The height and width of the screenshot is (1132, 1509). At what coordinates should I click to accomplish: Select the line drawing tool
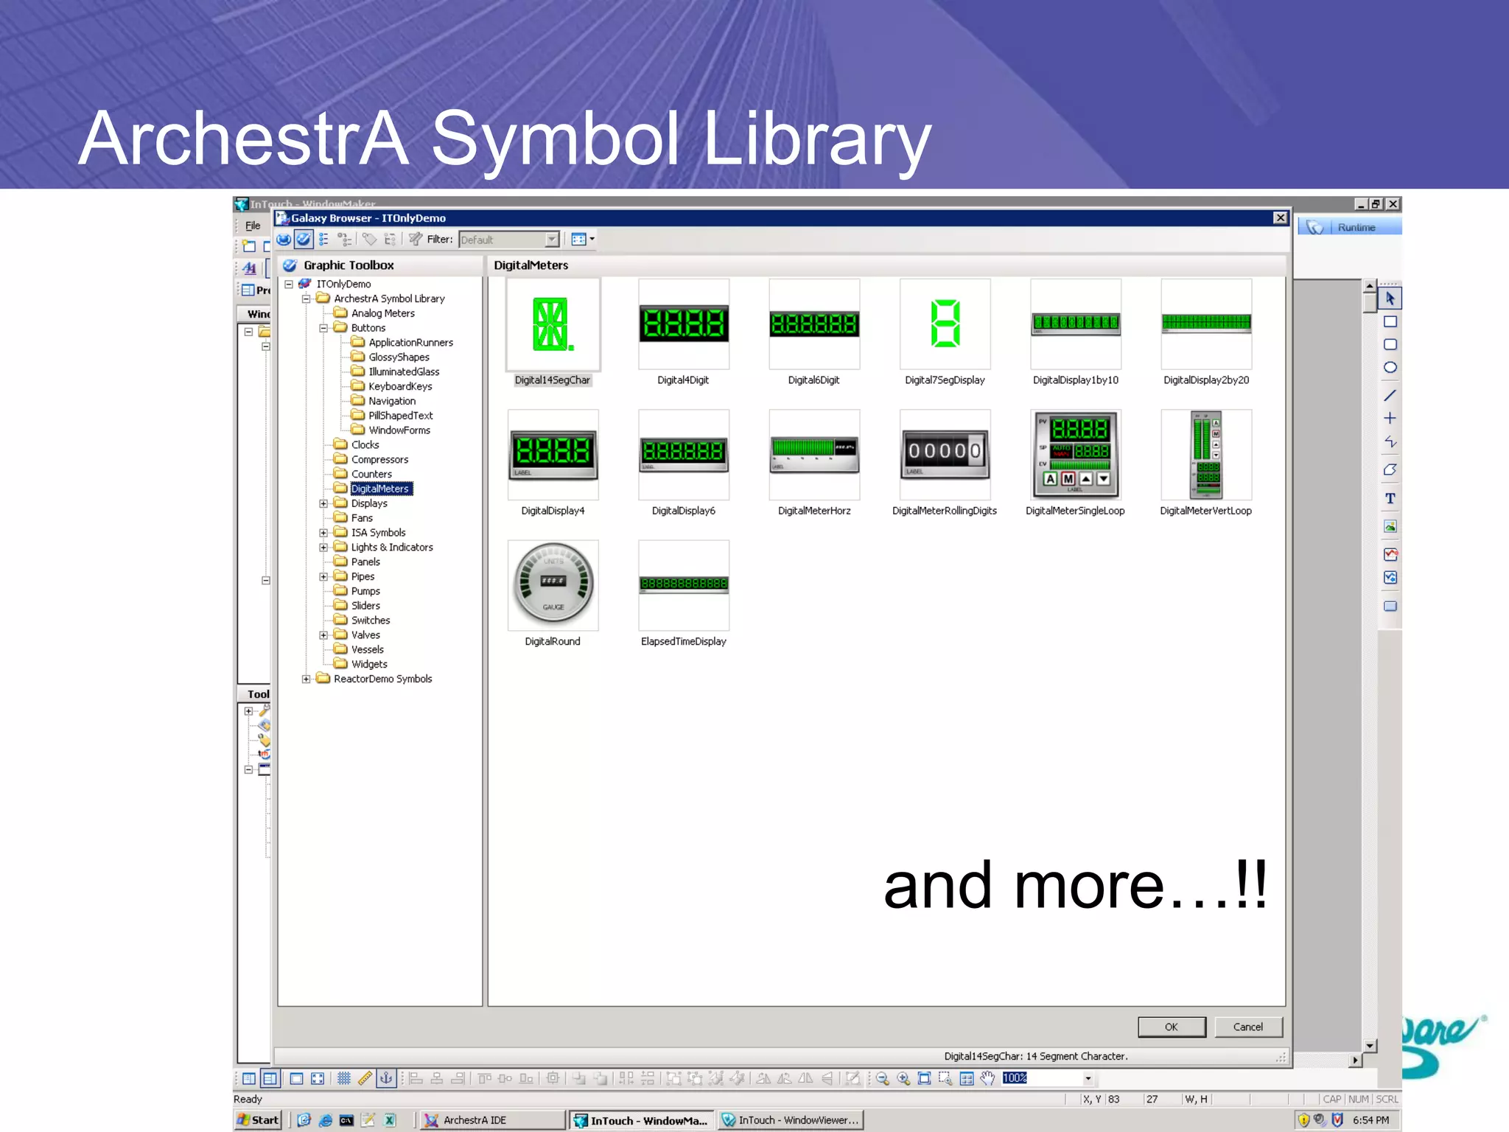coord(1390,396)
